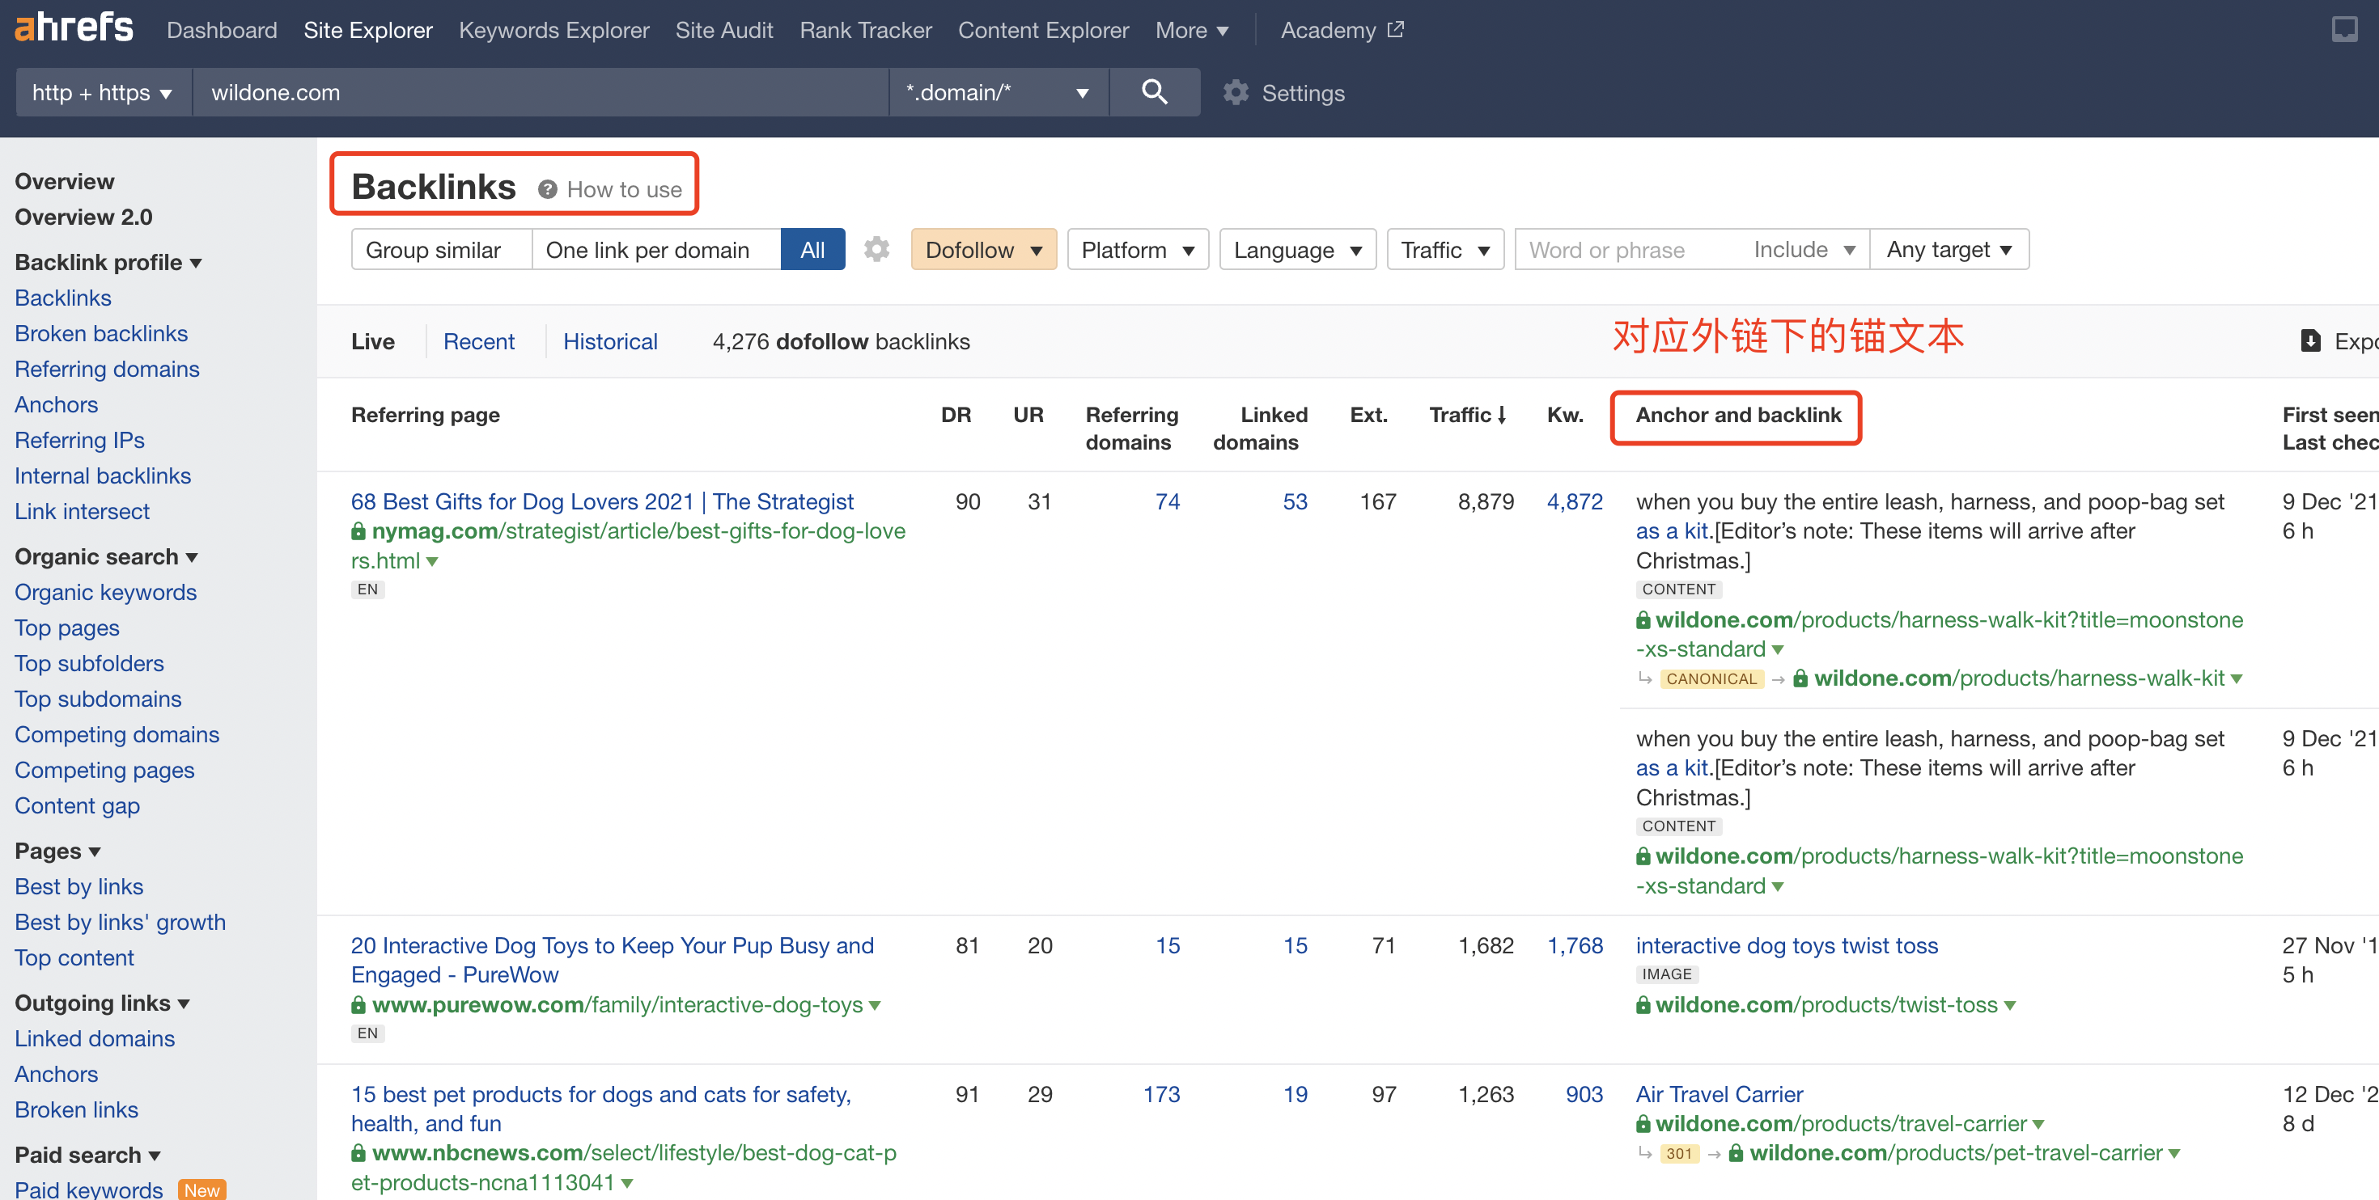Sort by DR column header
This screenshot has width=2379, height=1200.
pyautogui.click(x=956, y=416)
